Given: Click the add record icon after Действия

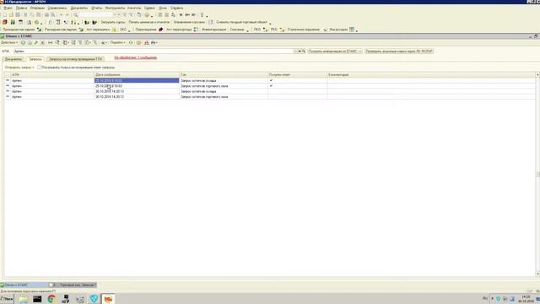Looking at the screenshot, I should [x=23, y=43].
